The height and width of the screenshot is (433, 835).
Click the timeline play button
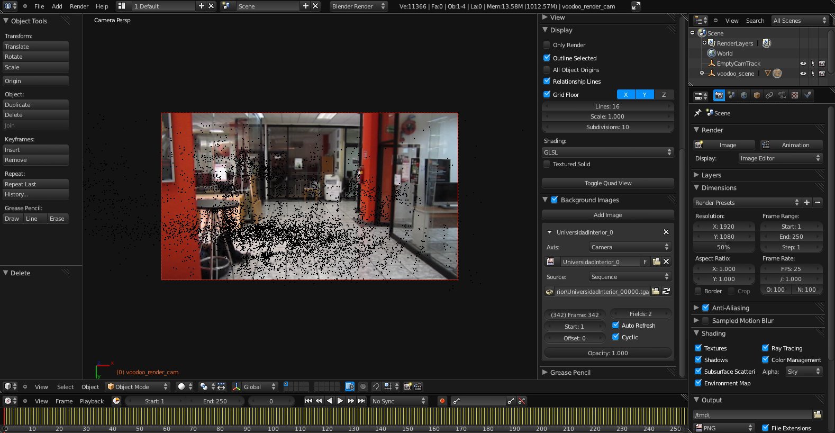340,401
